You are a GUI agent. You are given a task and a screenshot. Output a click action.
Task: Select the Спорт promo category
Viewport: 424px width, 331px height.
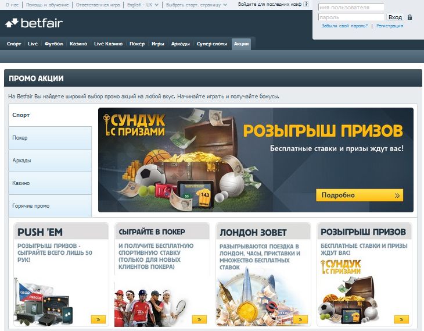point(50,115)
